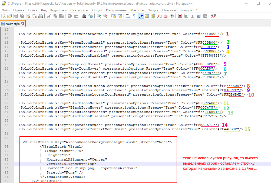The width and height of the screenshot is (271, 183).
Task: Zoom in with magnifier plus icon
Action: [x=99, y=16]
